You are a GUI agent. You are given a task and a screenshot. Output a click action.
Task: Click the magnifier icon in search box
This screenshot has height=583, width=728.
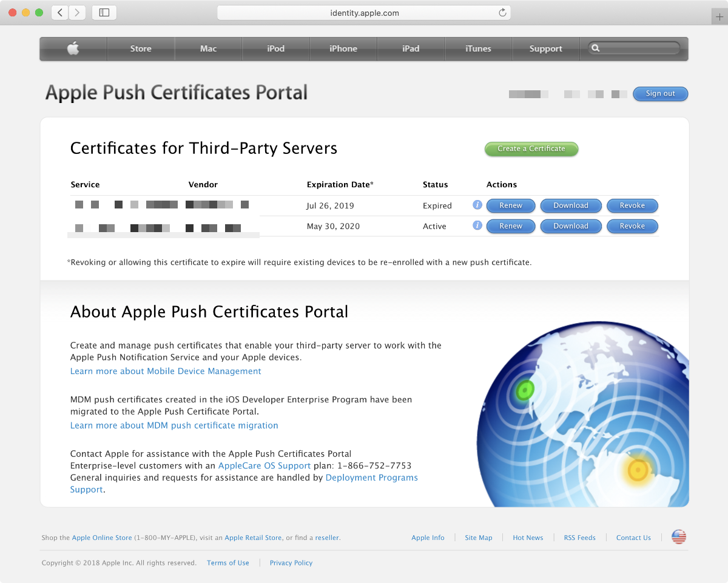596,48
